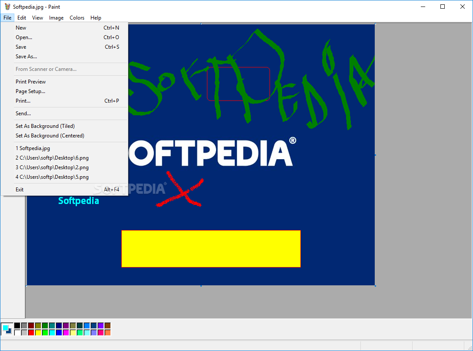Open the Colors menu
The height and width of the screenshot is (351, 473).
pos(77,18)
